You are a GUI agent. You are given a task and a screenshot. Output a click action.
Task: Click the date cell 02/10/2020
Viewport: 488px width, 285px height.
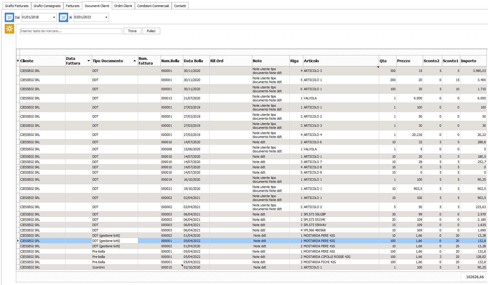[x=196, y=267]
